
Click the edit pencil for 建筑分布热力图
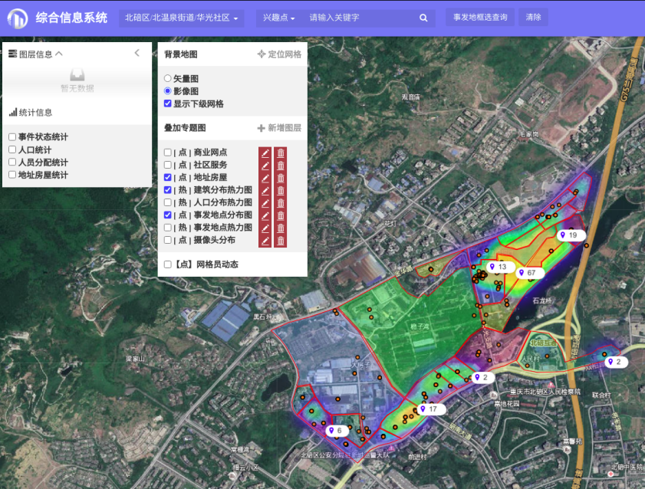coord(265,190)
